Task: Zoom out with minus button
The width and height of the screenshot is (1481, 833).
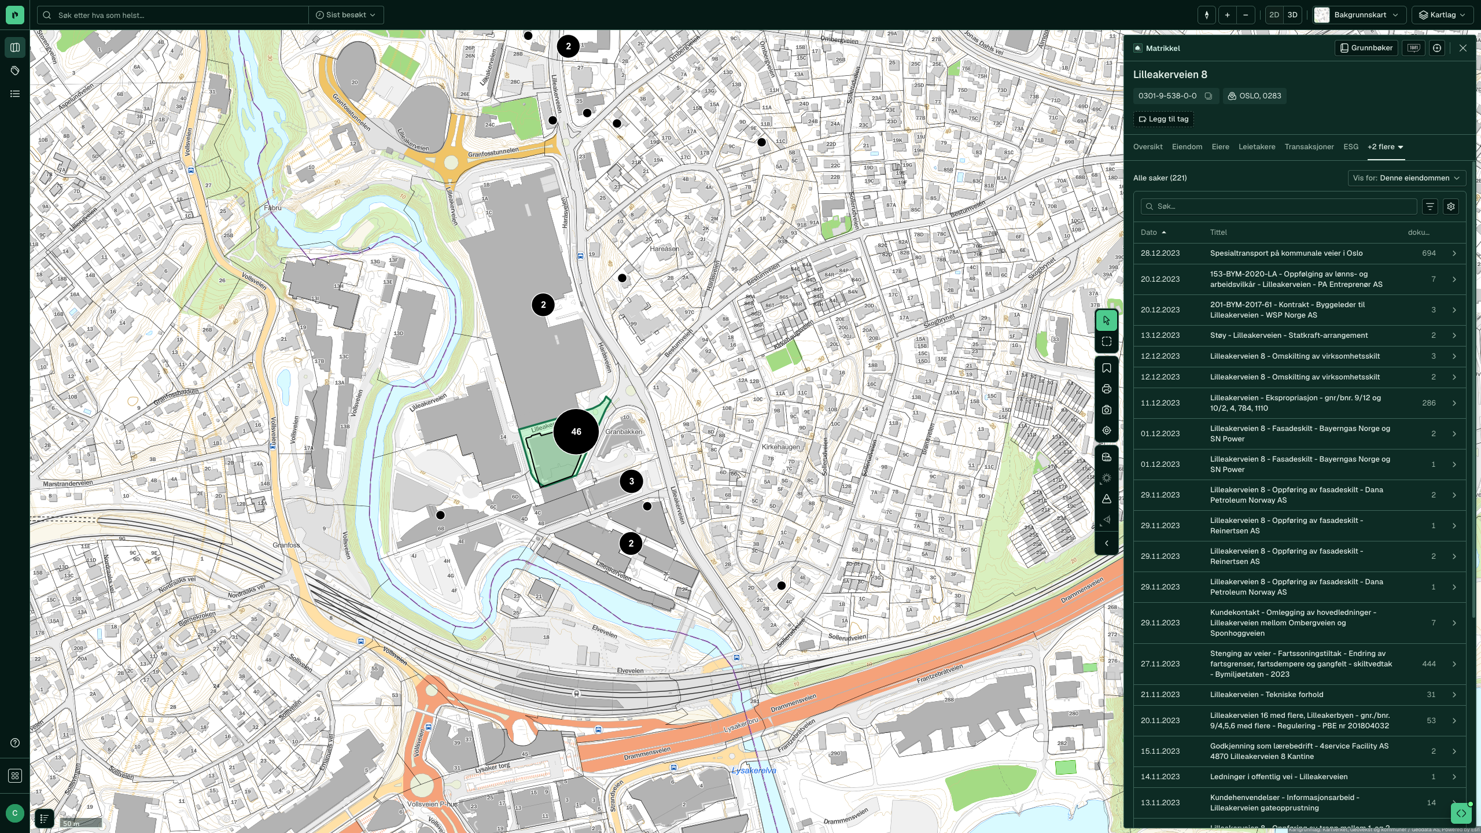Action: [x=1246, y=15]
